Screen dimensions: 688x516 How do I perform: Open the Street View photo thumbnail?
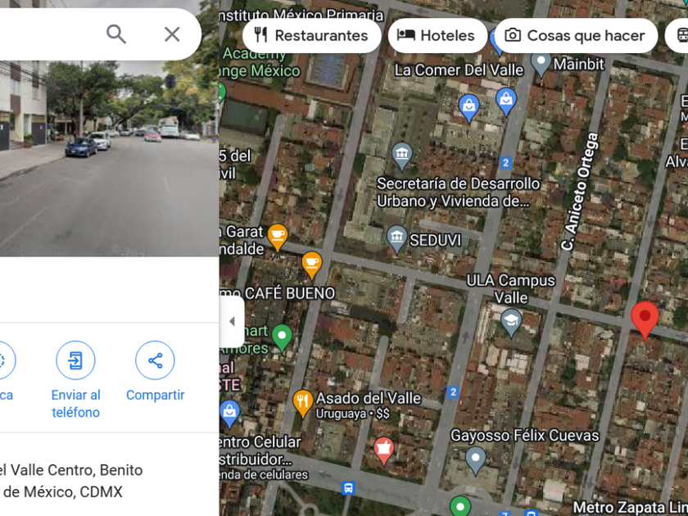[109, 158]
